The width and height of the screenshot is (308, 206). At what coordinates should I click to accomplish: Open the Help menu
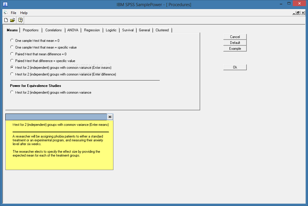pyautogui.click(x=24, y=13)
